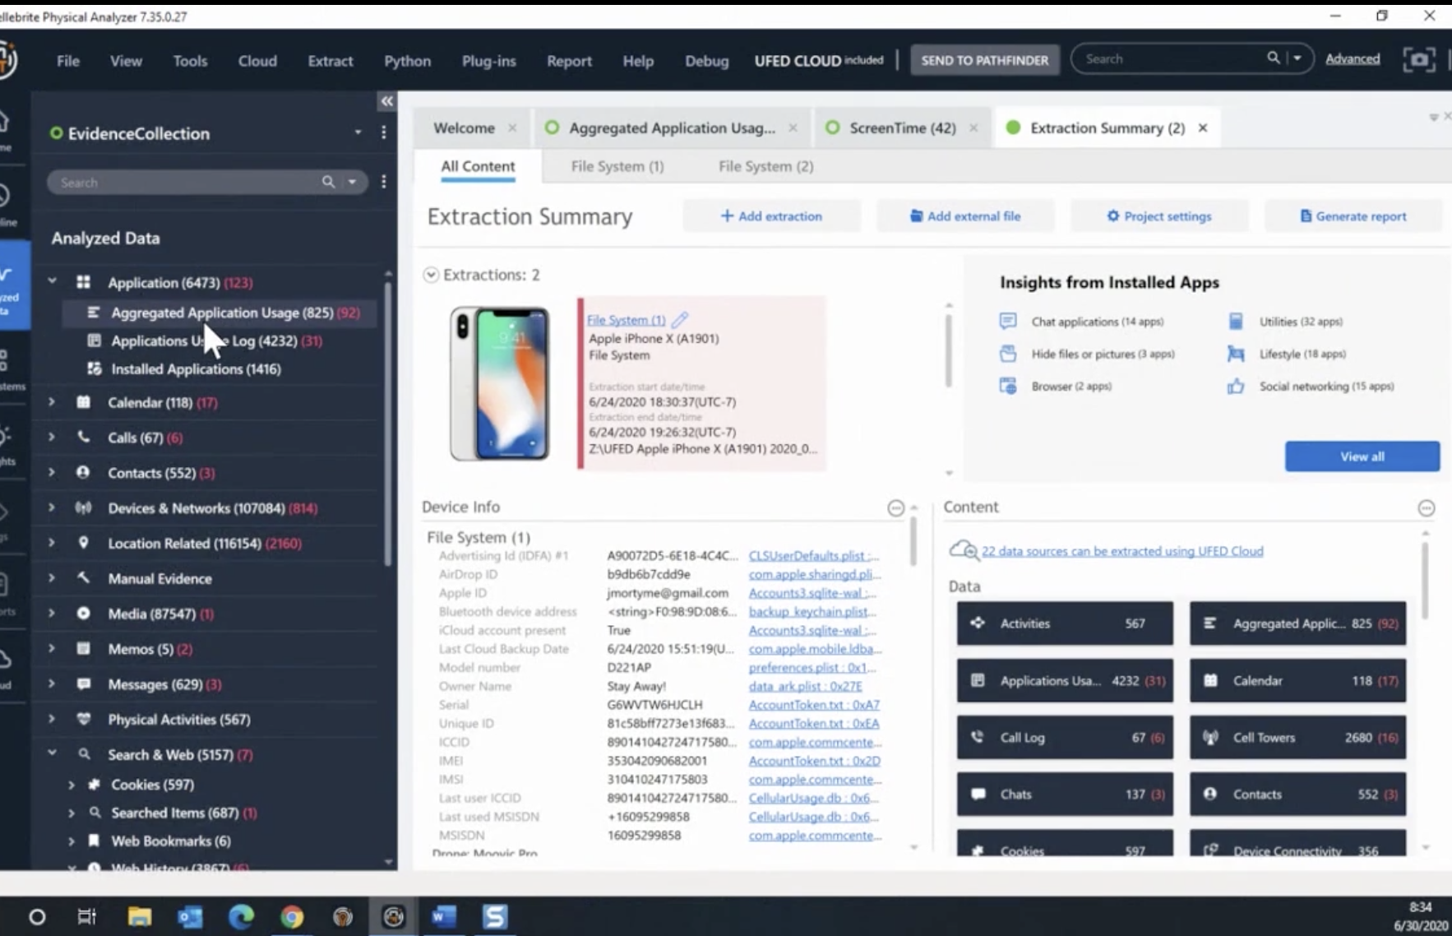Open the three-dot menu beside the tree search

click(x=383, y=182)
